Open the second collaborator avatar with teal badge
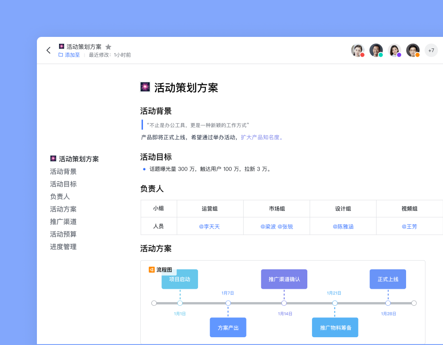The height and width of the screenshot is (345, 443). click(x=376, y=50)
